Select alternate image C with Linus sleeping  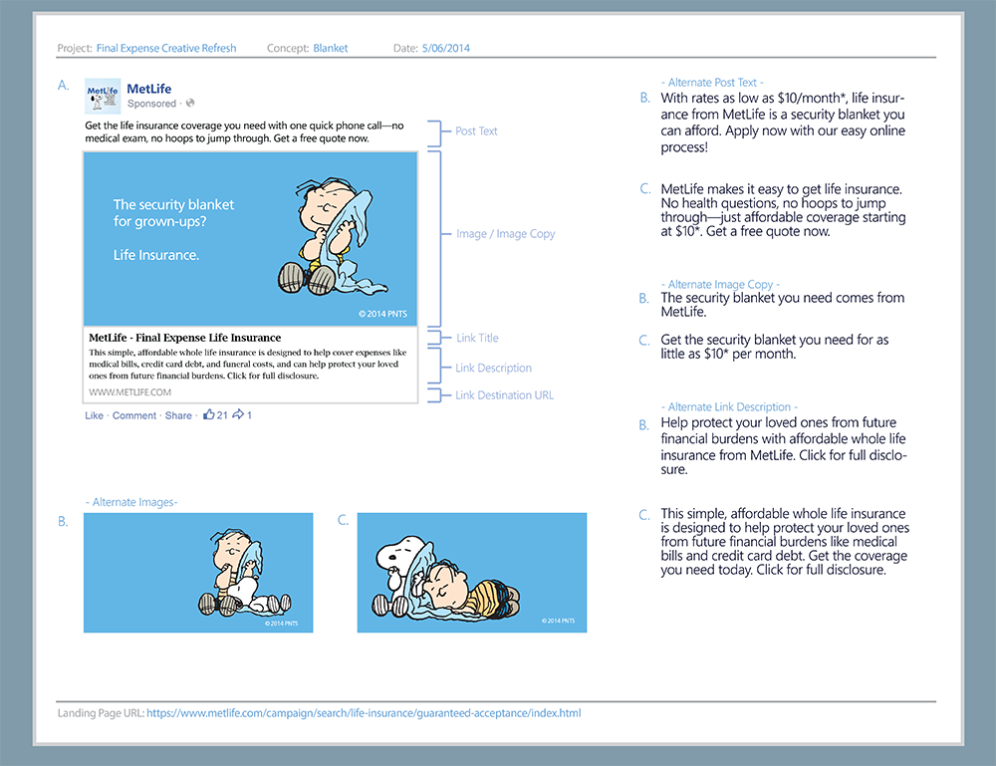(472, 573)
